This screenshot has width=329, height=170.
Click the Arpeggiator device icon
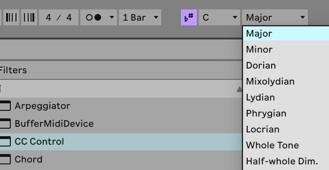pos(5,106)
